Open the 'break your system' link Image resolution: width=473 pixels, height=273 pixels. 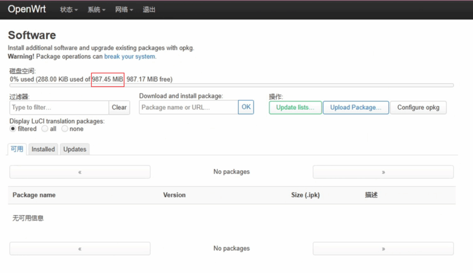(129, 57)
